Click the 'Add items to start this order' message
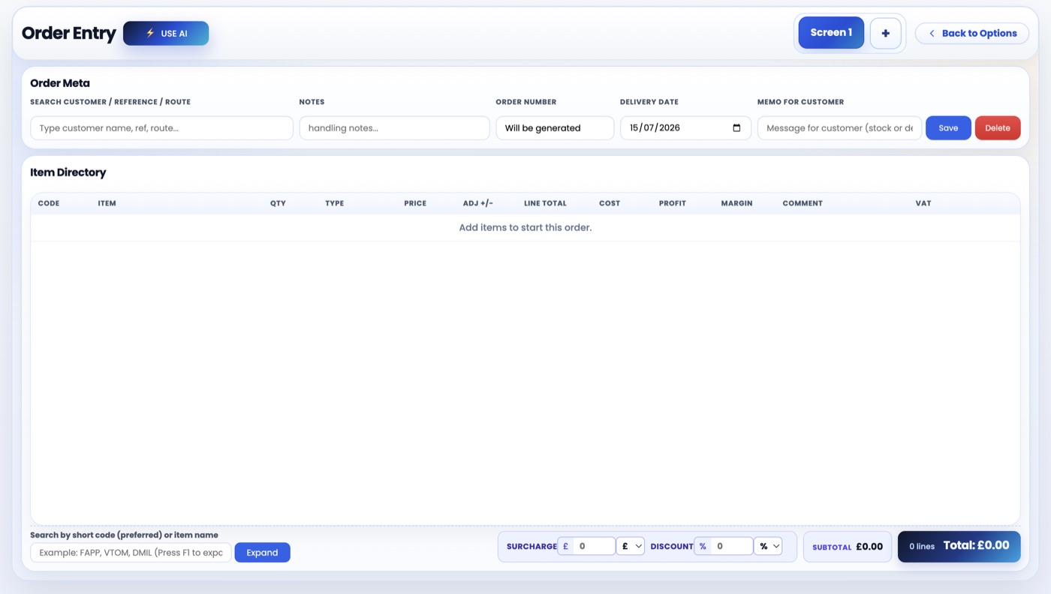The image size is (1051, 594). click(x=525, y=227)
